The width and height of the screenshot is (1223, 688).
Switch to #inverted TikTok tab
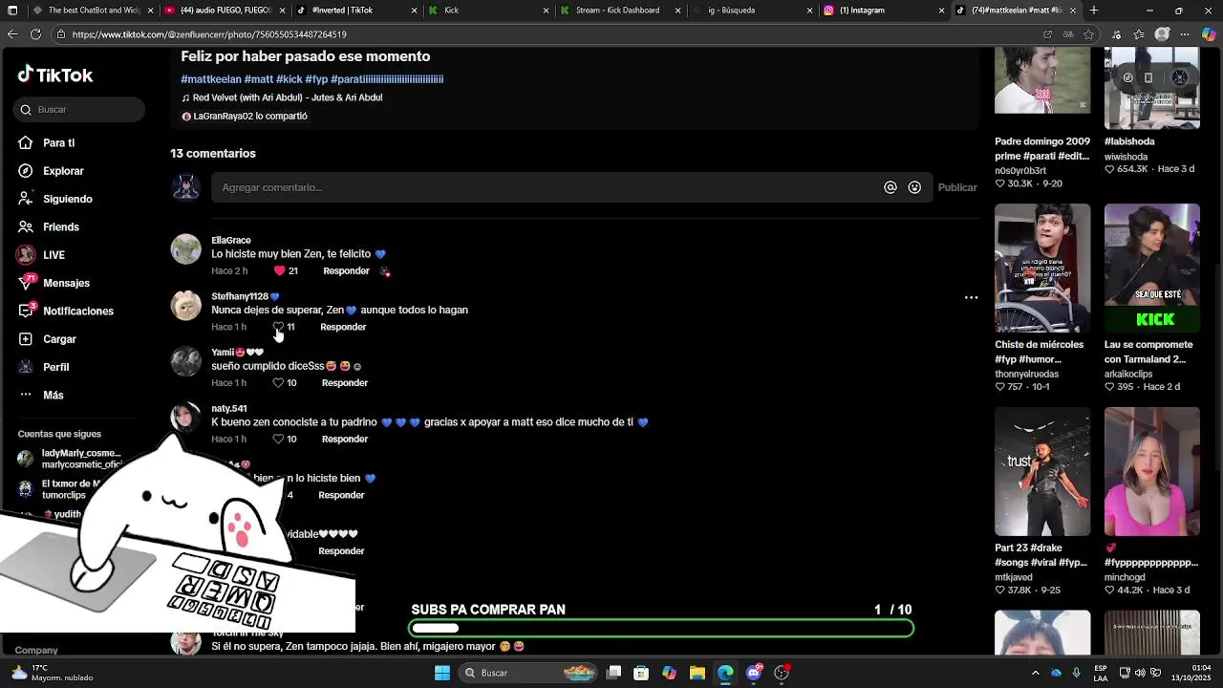357,11
